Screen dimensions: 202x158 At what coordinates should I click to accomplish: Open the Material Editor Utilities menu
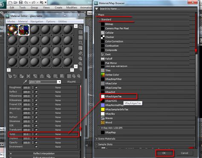pos(63,21)
